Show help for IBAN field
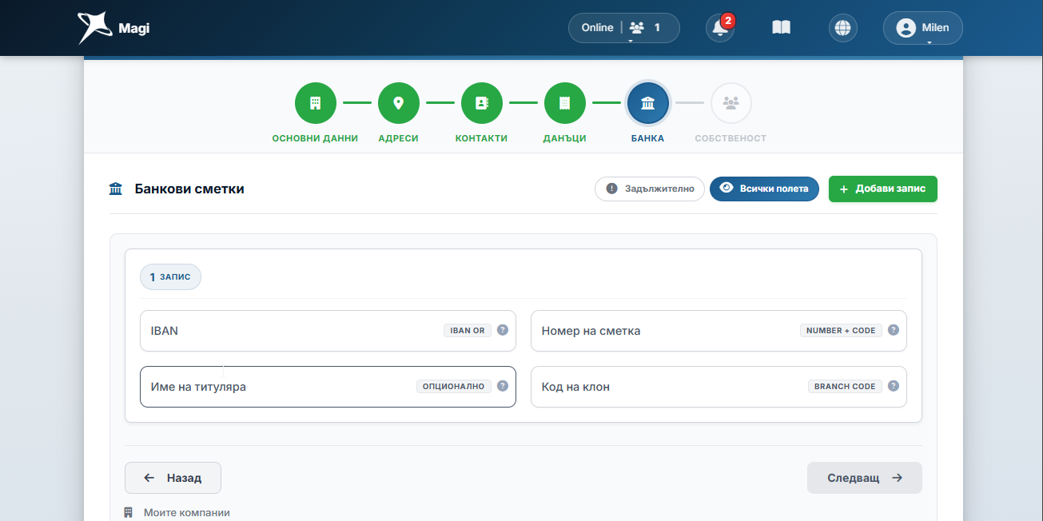This screenshot has width=1043, height=521. pos(503,330)
